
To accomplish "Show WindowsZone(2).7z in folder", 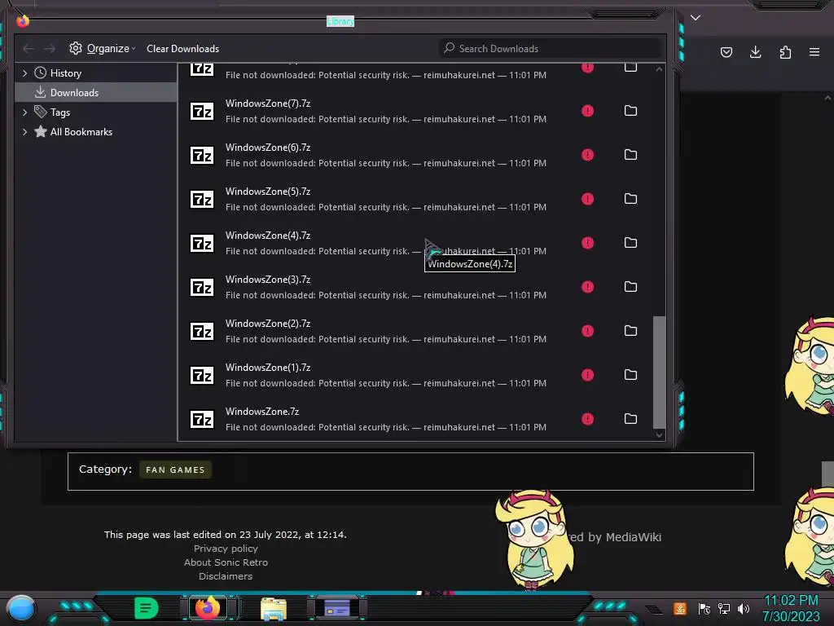I will (x=630, y=331).
